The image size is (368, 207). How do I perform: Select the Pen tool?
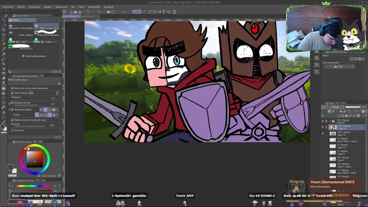4,54
